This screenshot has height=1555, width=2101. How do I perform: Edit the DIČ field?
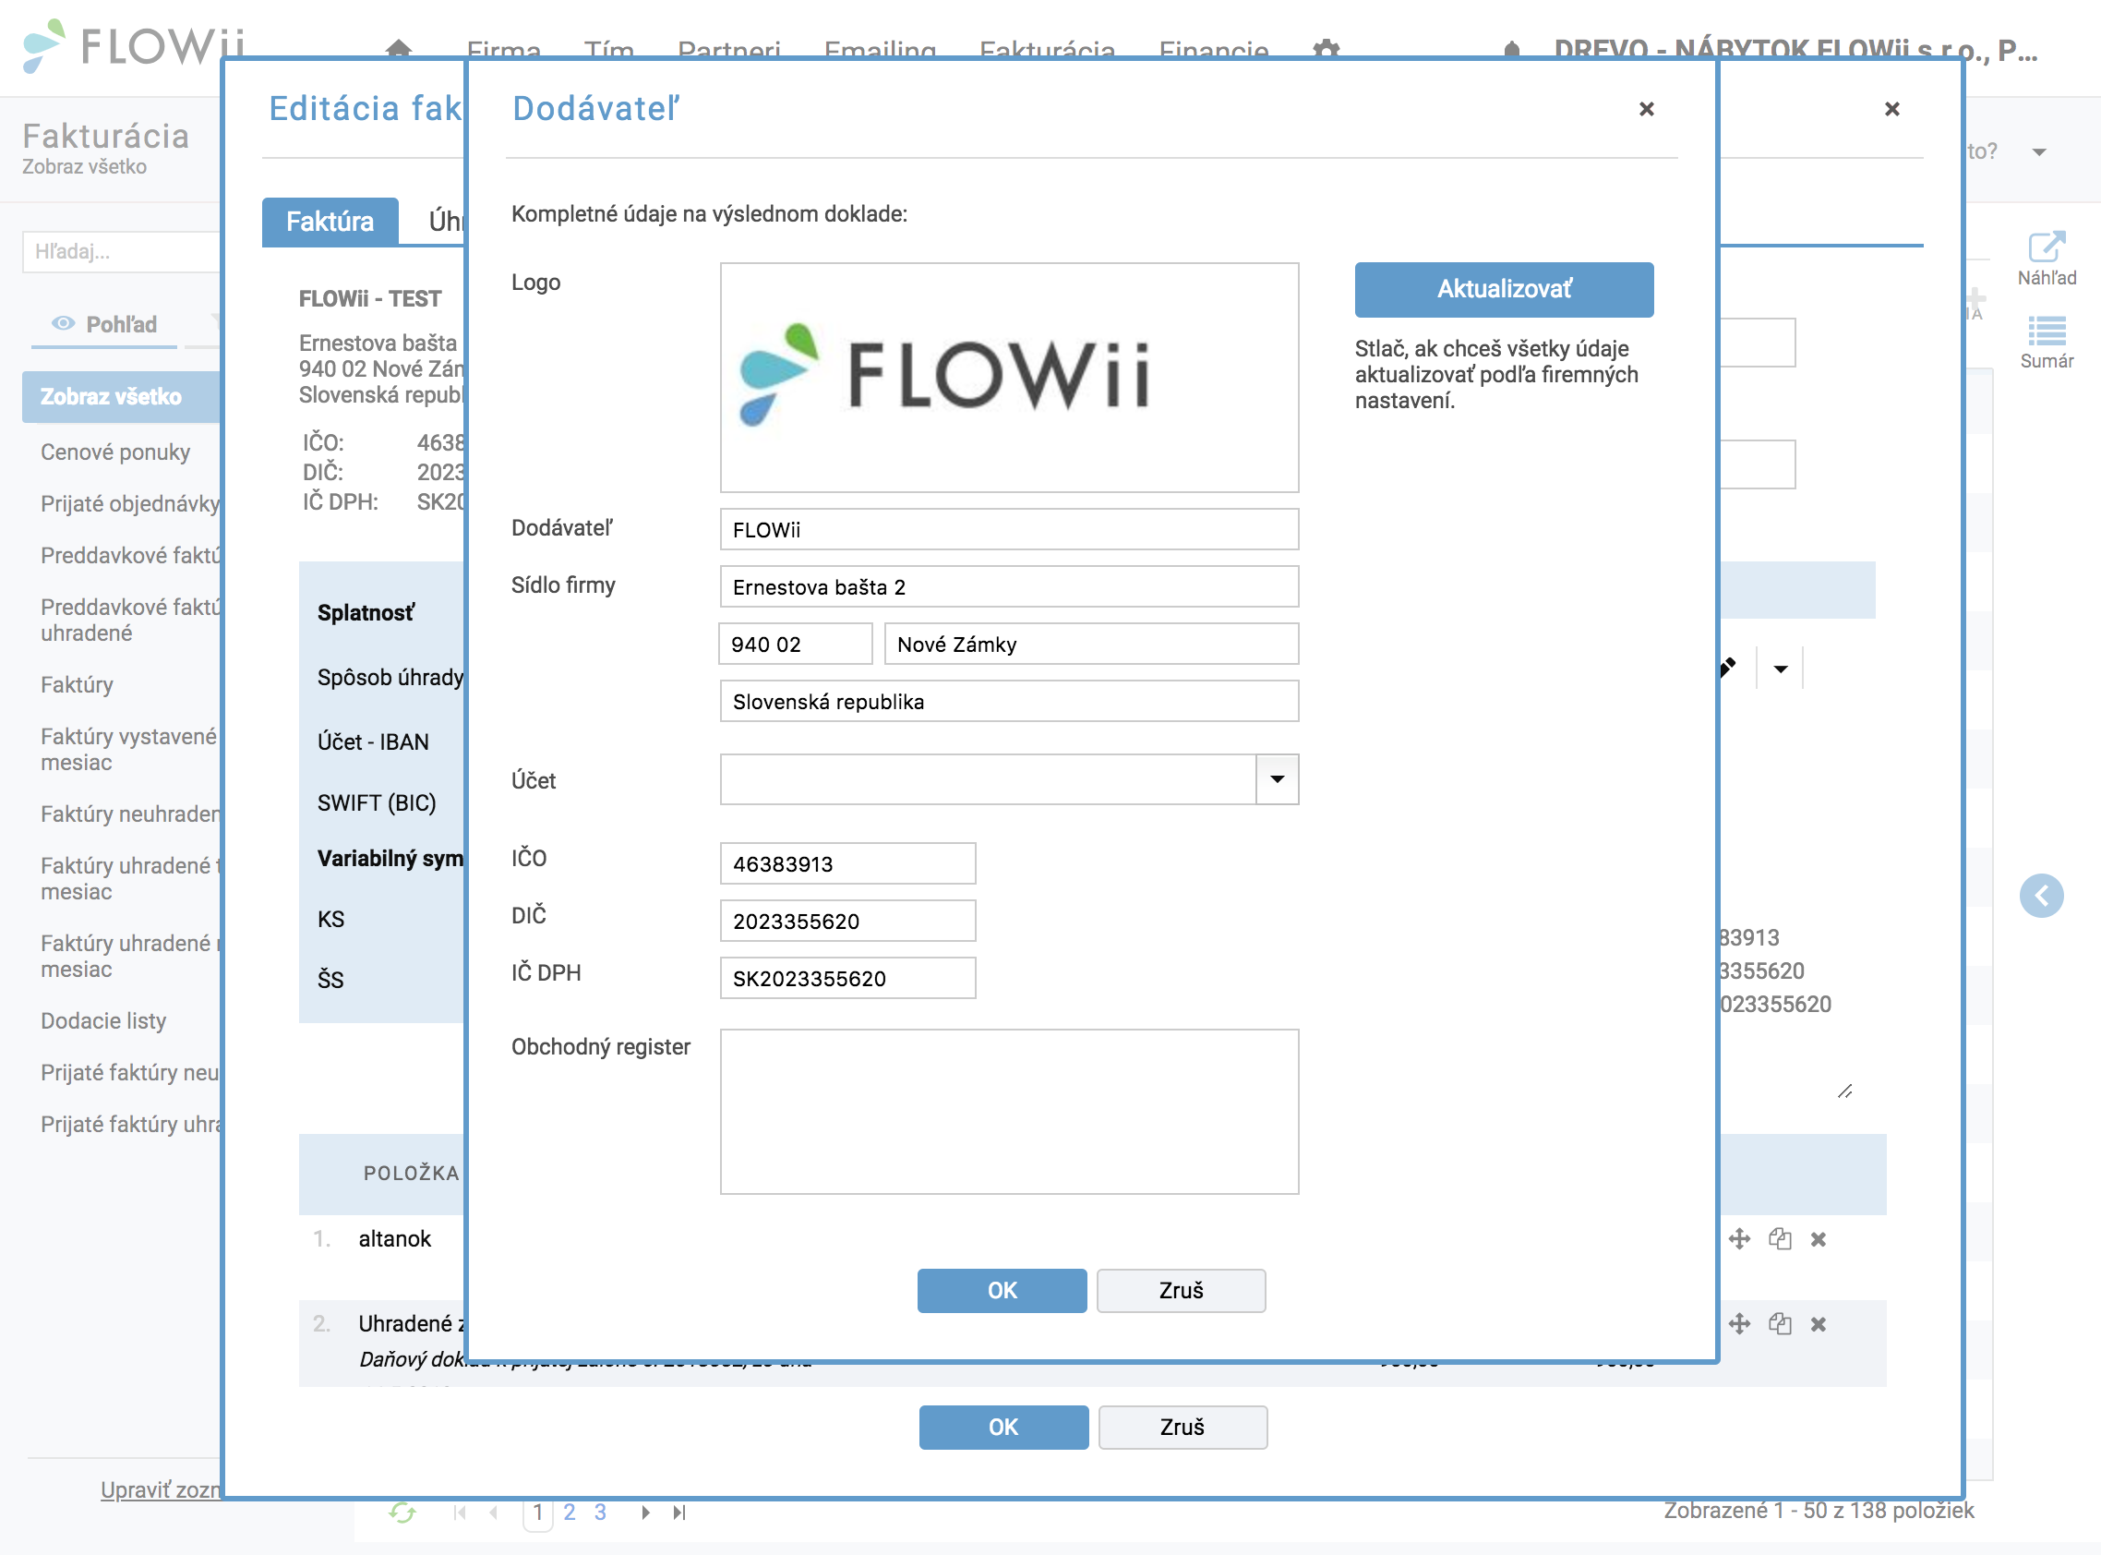point(847,921)
